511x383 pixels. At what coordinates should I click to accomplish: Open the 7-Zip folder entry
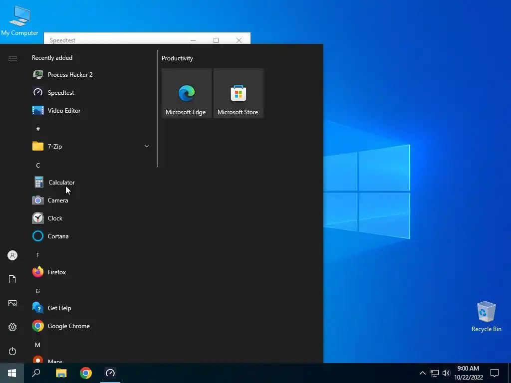91,146
